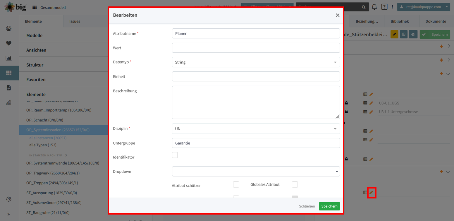Click into the Beschreibung text area
454x221 pixels.
[256, 102]
